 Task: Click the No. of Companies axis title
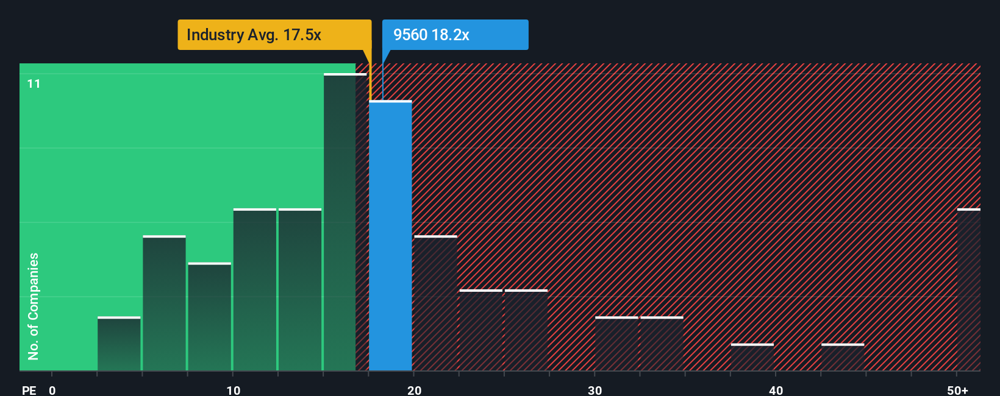click(34, 306)
